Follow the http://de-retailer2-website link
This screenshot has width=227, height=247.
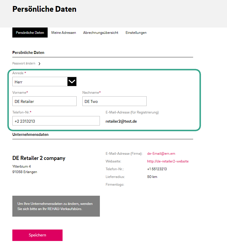click(168, 161)
